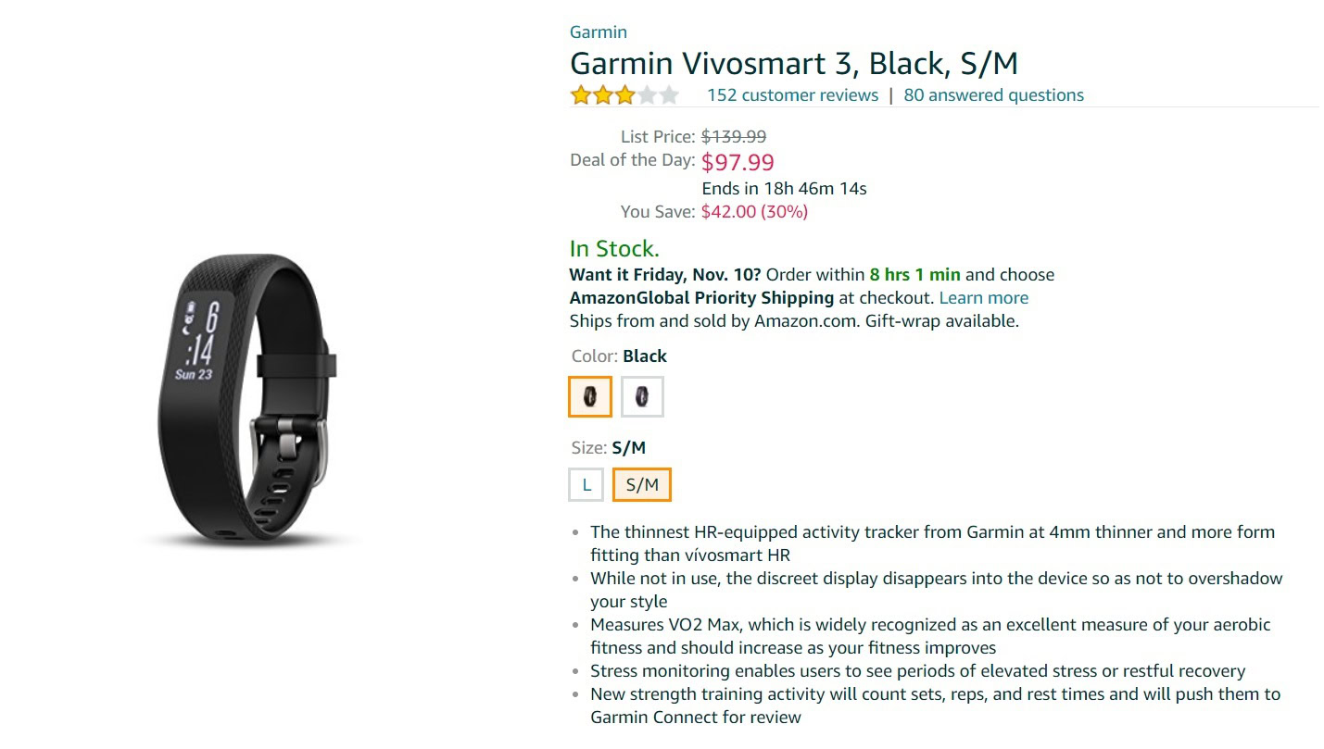Choose the unselected second color swatch

642,397
